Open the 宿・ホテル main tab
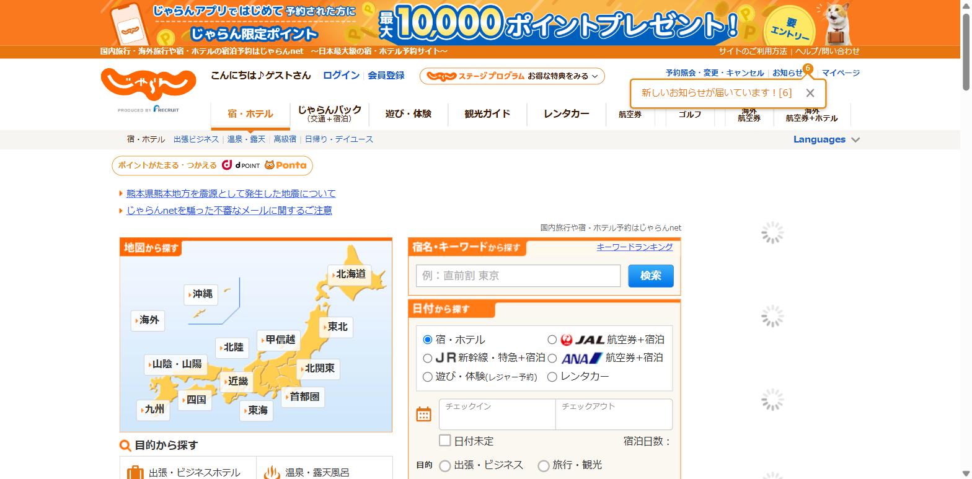 [250, 114]
